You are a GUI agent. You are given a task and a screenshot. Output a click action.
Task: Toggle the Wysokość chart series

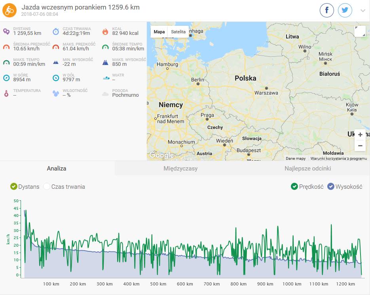click(x=345, y=186)
